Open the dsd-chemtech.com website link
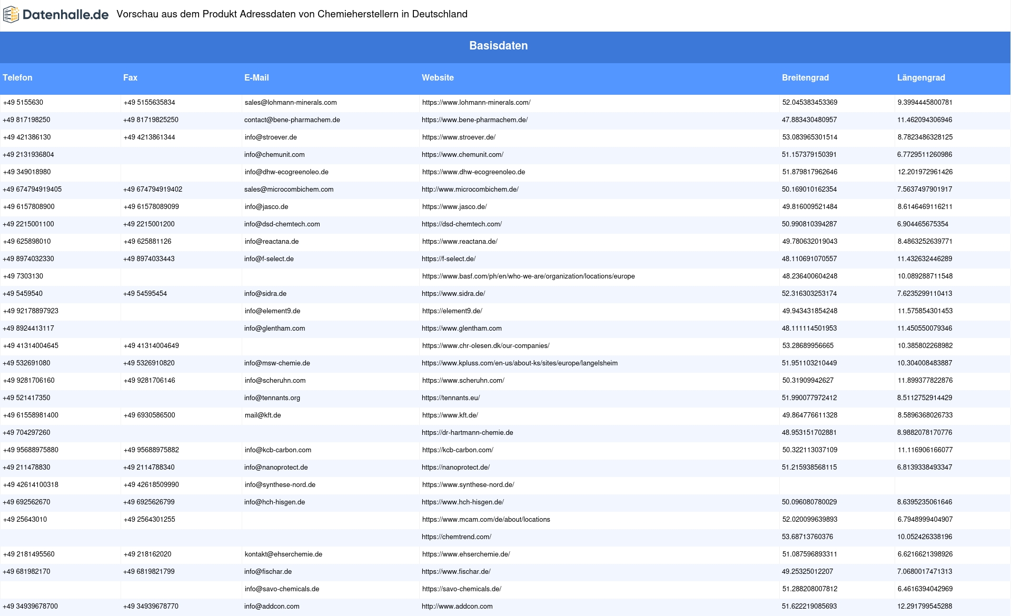Viewport: 1011px width, 616px height. click(x=462, y=224)
